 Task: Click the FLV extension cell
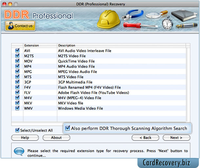(40, 93)
